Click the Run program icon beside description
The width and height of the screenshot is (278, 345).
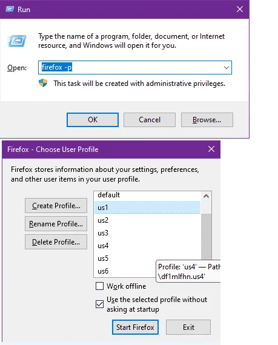coord(17,41)
